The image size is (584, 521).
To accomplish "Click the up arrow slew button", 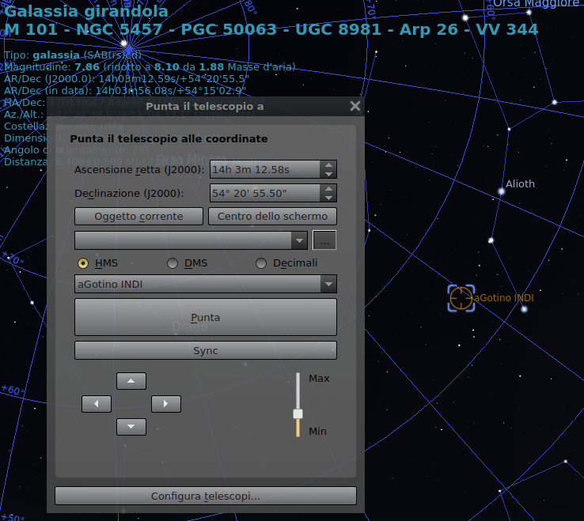I will pyautogui.click(x=131, y=381).
